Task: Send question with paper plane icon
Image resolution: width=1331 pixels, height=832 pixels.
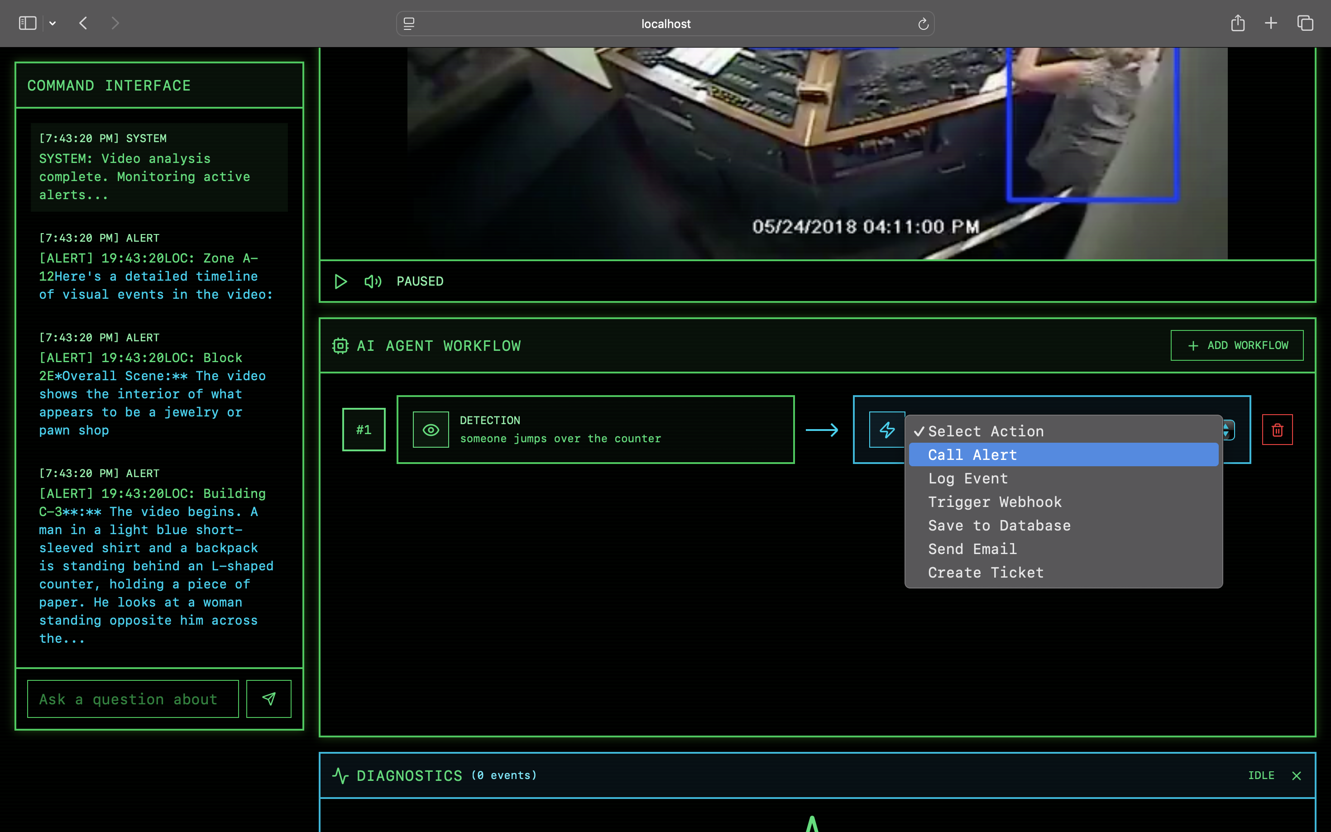Action: click(x=268, y=699)
